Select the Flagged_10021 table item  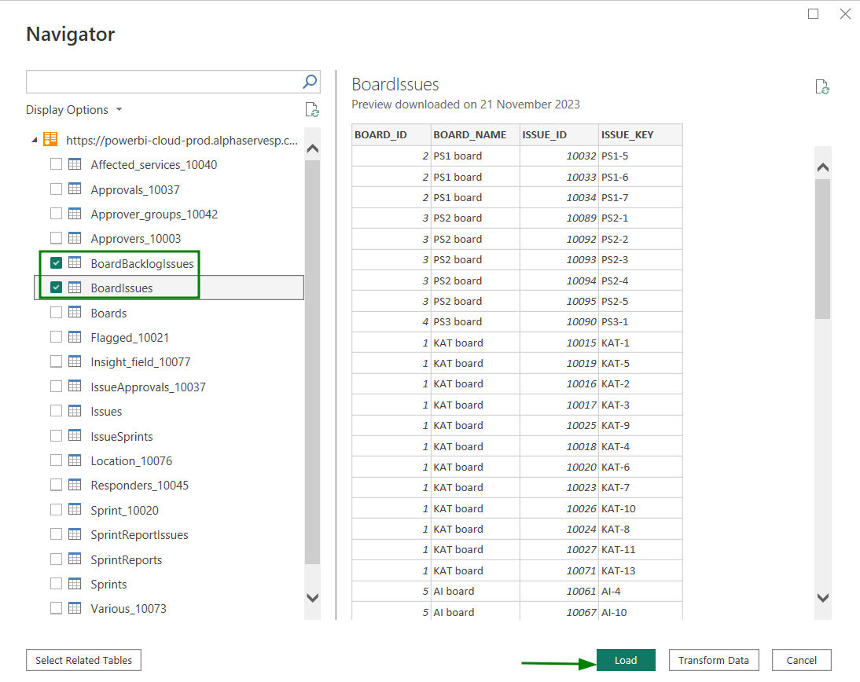pyautogui.click(x=130, y=337)
